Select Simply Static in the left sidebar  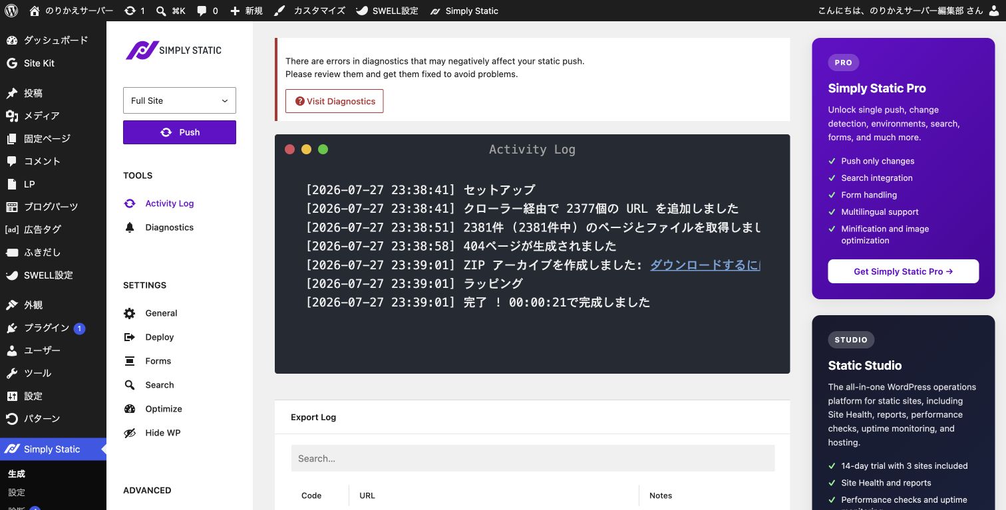click(53, 449)
